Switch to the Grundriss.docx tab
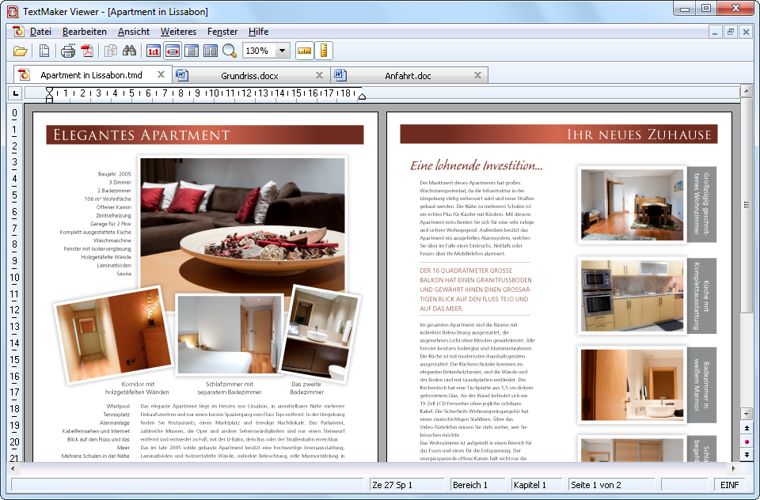The image size is (760, 500). point(249,76)
